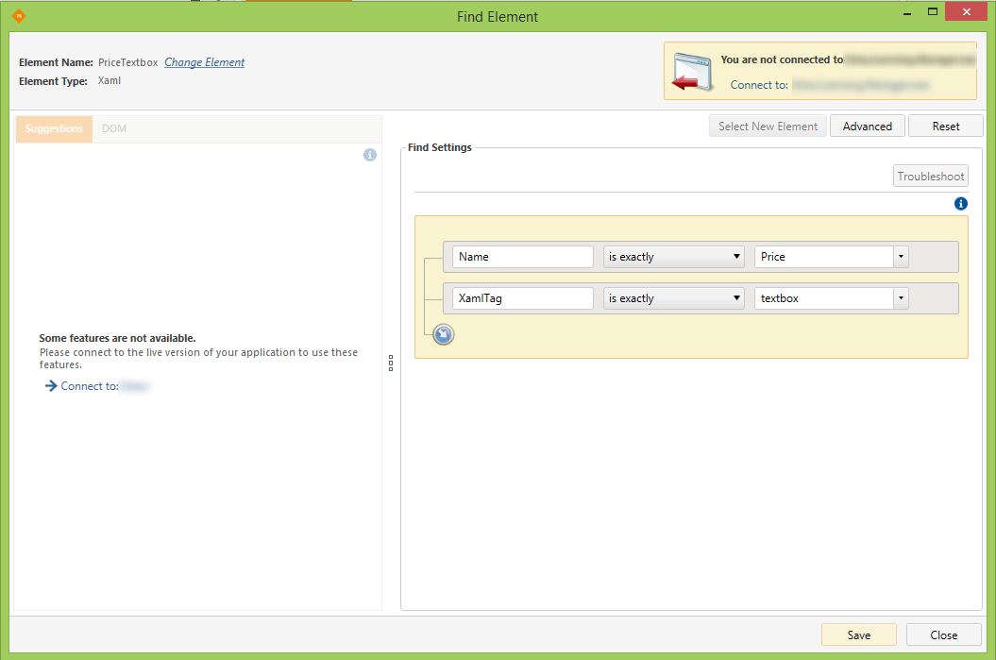
Task: Click the Close button at the bottom
Action: pyautogui.click(x=943, y=635)
